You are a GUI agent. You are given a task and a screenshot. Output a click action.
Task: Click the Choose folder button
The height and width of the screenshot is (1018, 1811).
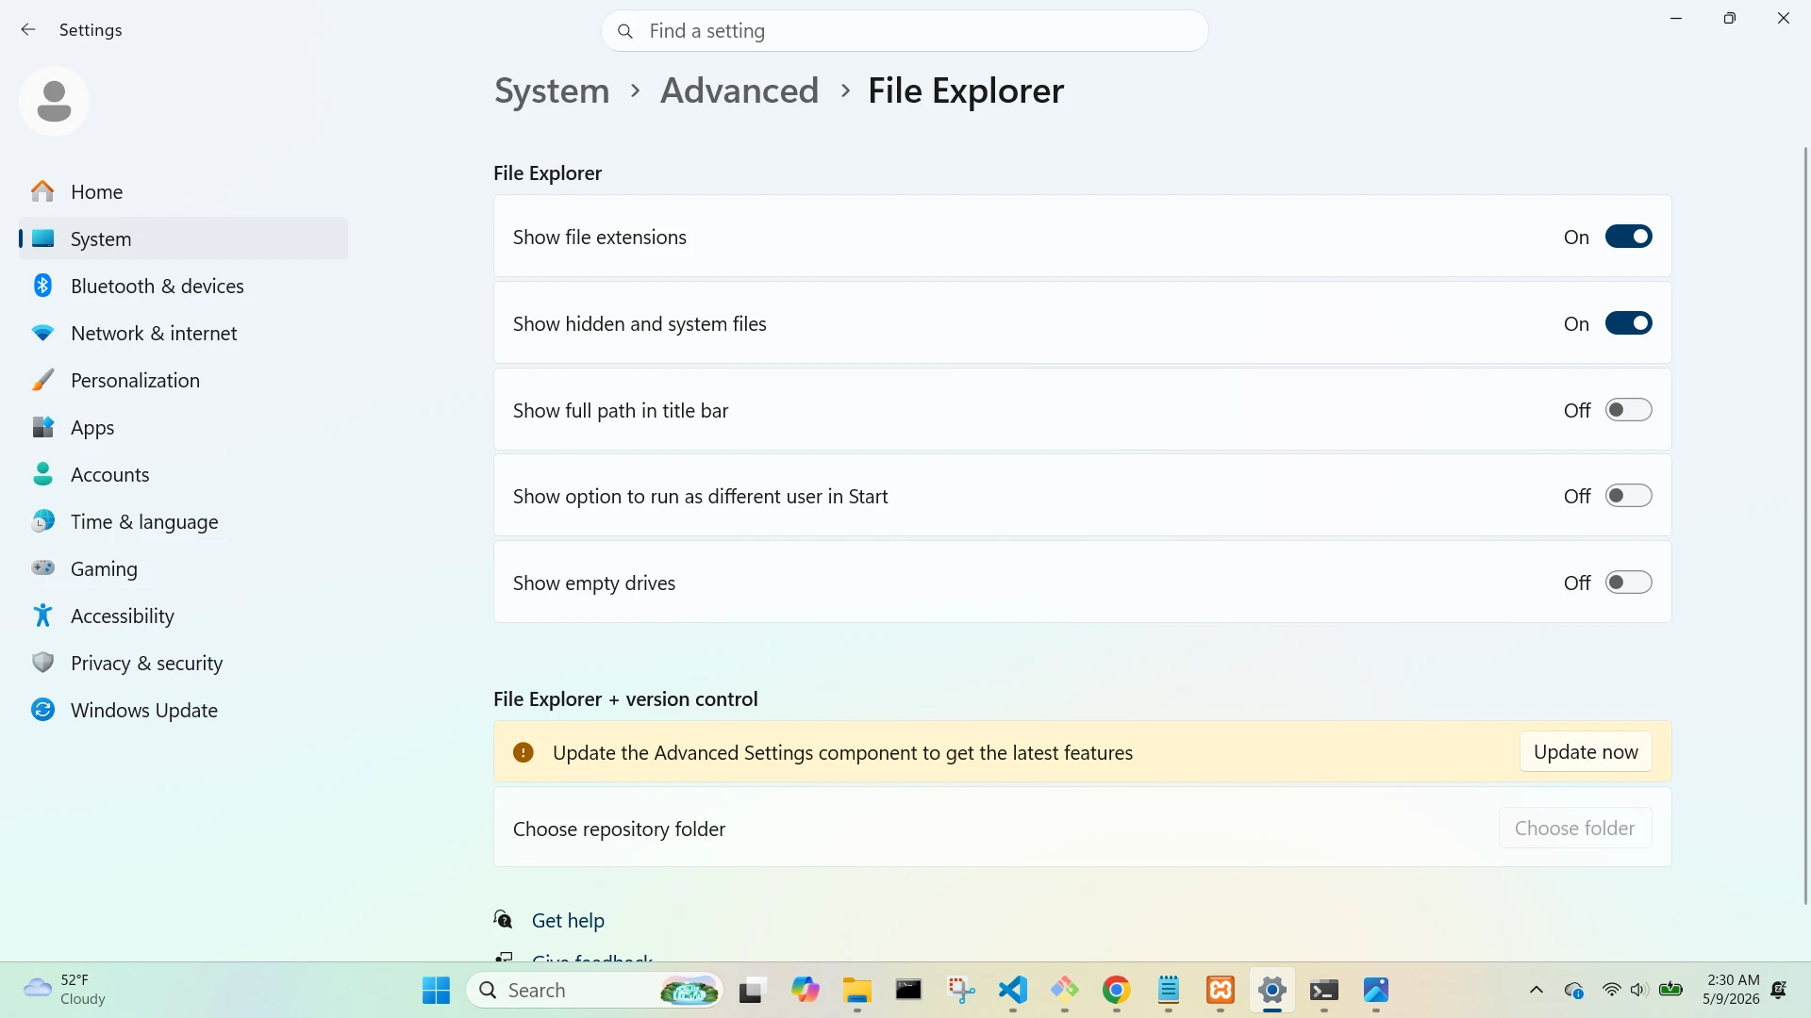[1575, 829]
